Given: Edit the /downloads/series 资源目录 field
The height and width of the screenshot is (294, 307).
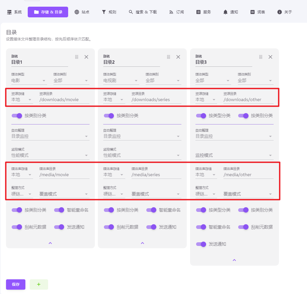Looking at the screenshot, I should [156, 99].
